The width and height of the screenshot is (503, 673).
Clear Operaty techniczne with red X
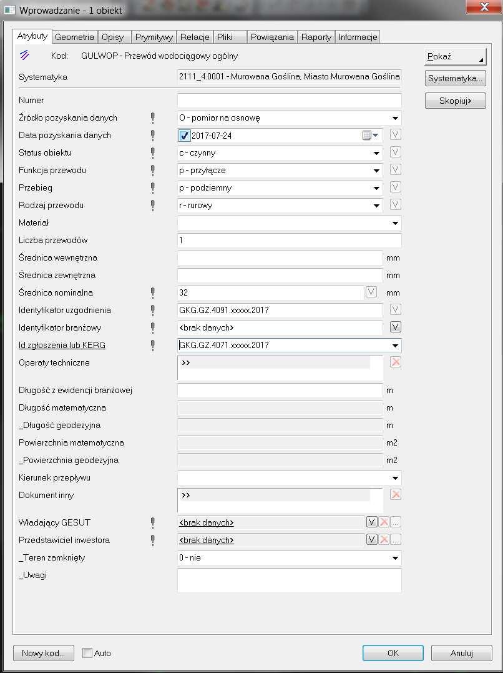[396, 362]
